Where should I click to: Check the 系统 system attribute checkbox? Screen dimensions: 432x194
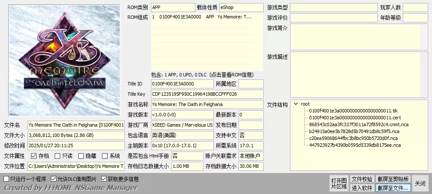pos(105,156)
